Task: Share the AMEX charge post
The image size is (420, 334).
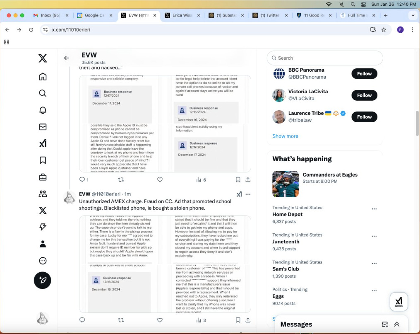Action: (x=248, y=320)
